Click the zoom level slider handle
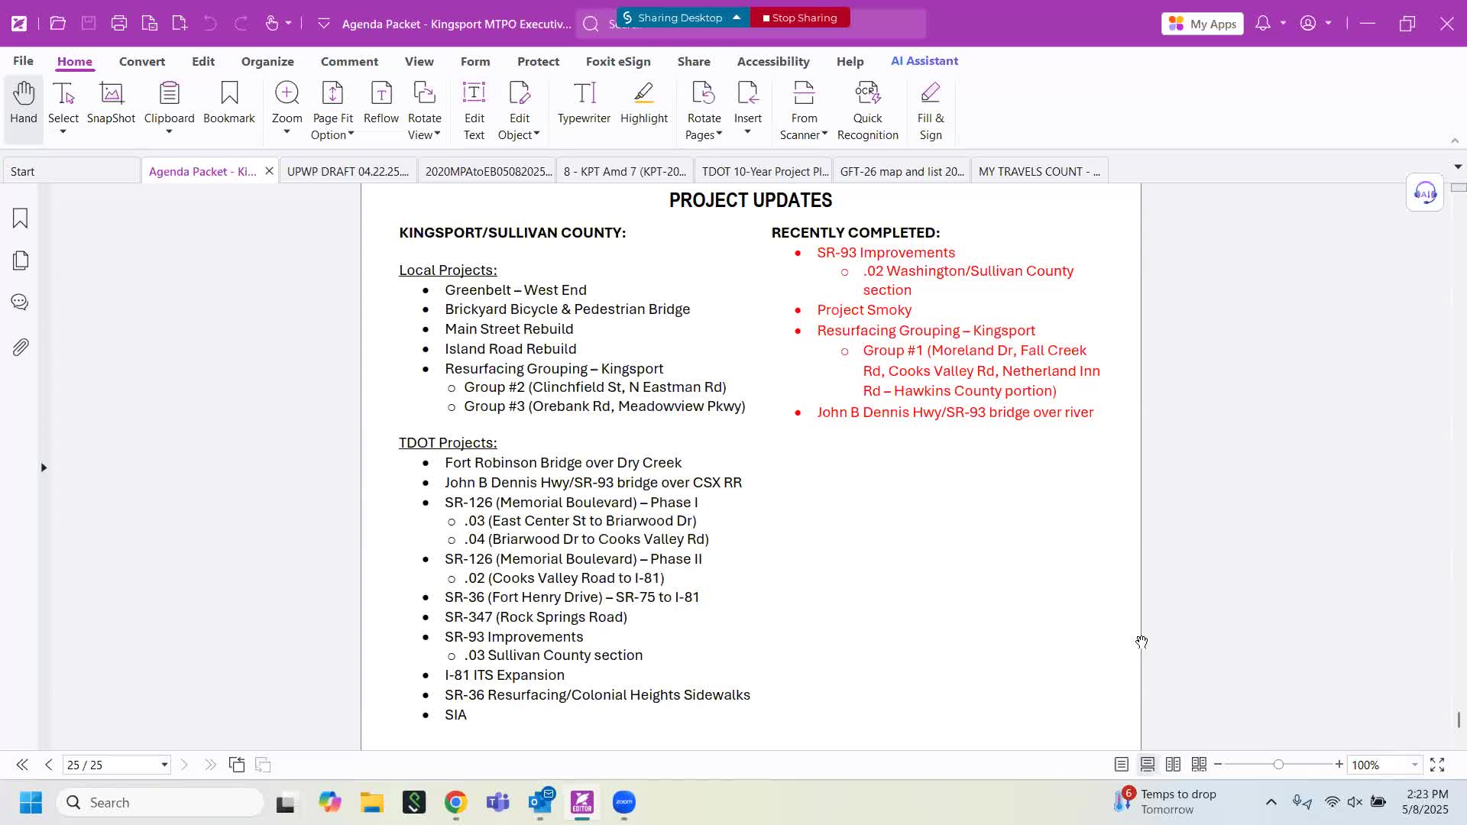Image resolution: width=1467 pixels, height=825 pixels. (1278, 765)
